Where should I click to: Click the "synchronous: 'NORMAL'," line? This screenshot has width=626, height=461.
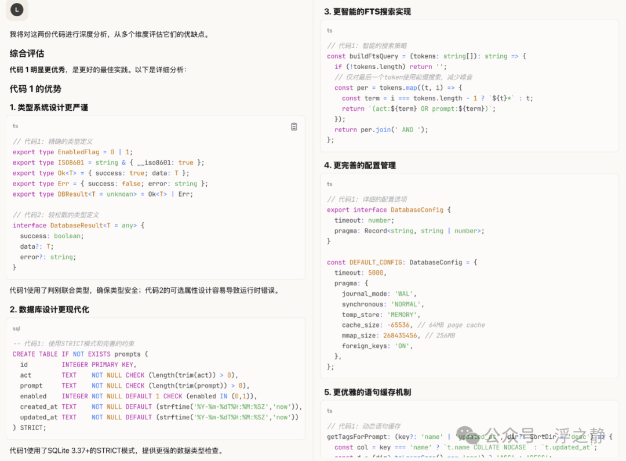tap(383, 304)
